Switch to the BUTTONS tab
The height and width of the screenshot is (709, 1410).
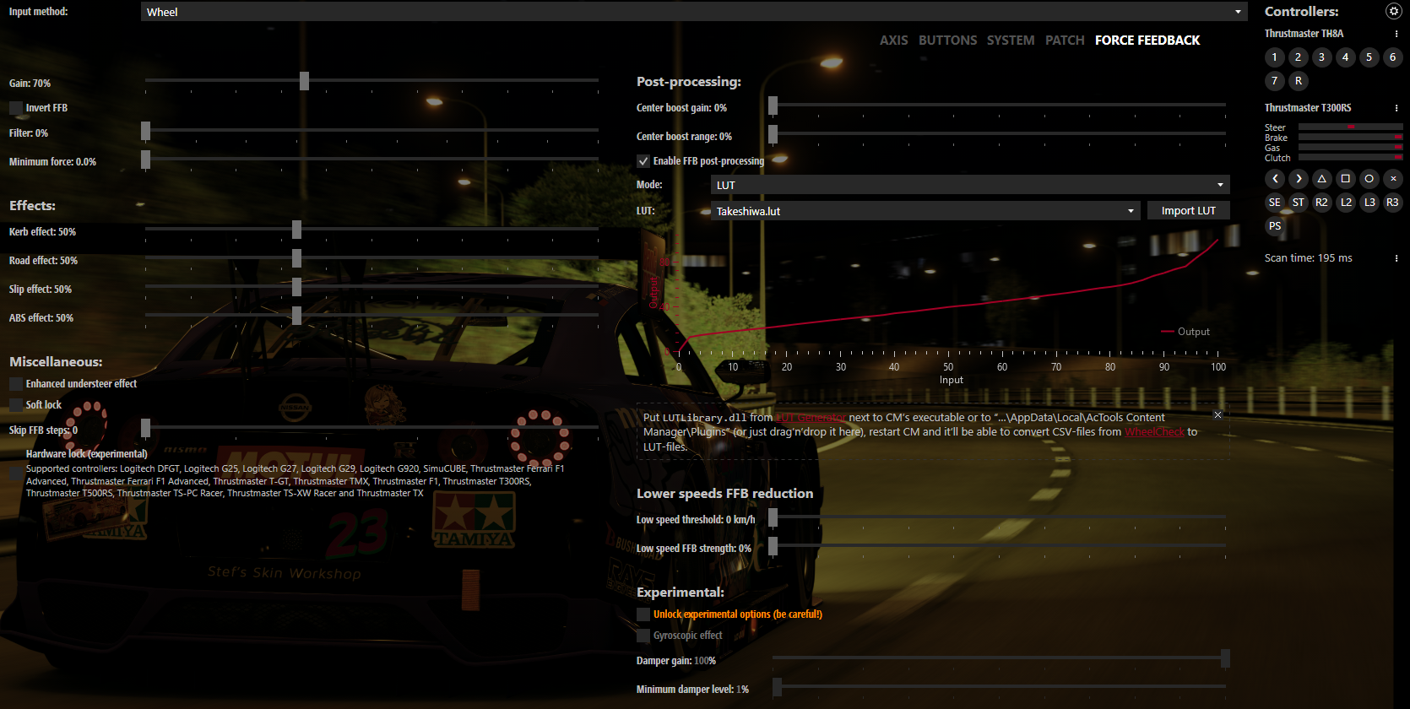(948, 41)
